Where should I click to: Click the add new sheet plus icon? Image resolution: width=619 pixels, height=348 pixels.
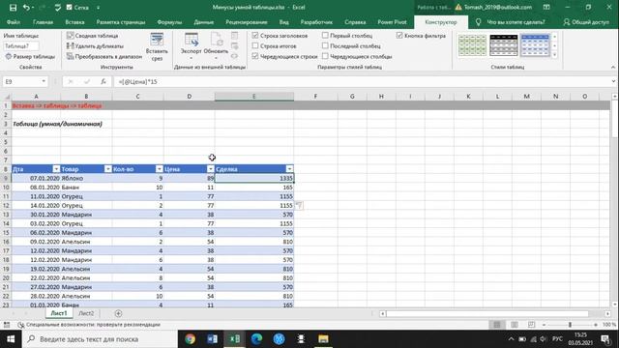point(118,313)
